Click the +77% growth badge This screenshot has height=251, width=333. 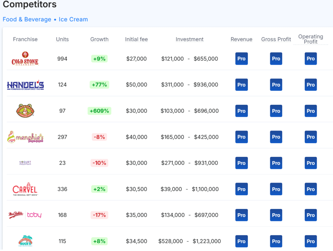pyautogui.click(x=100, y=85)
